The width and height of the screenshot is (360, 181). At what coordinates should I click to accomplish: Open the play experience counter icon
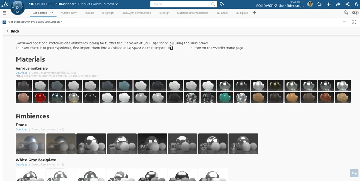pyautogui.click(x=355, y=13)
